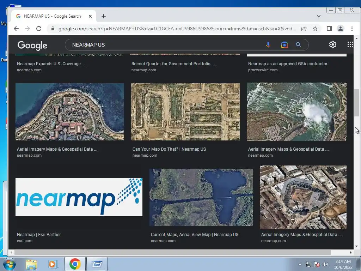The height and width of the screenshot is (271, 361).
Task: Click the browser forward arrow
Action: [27, 29]
